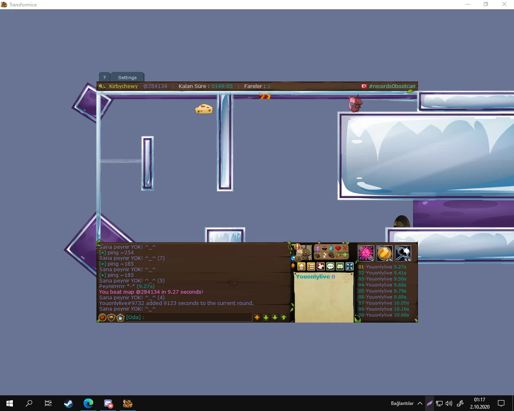Viewport: 514px width, 411px height.
Task: Click record row 09-Youonlylive 10.66s
Action: (384, 315)
